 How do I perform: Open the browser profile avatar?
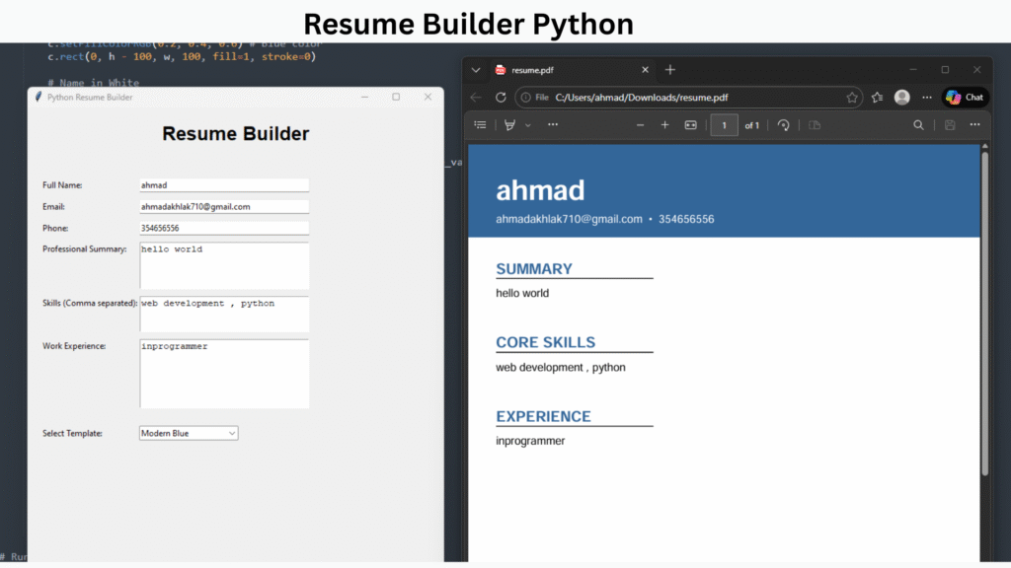(x=901, y=97)
